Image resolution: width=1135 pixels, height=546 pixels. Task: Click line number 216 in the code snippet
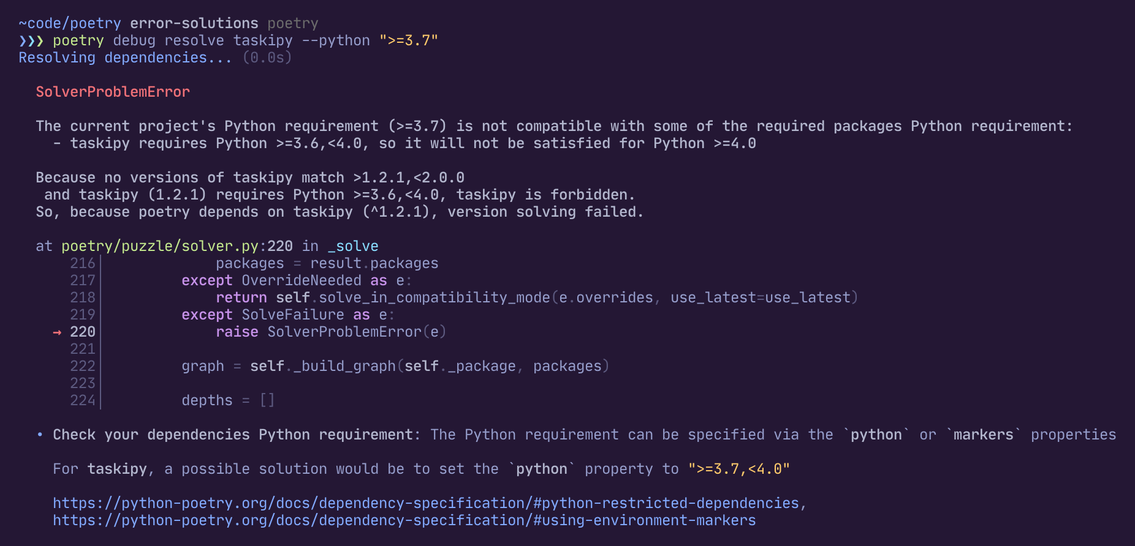[83, 263]
